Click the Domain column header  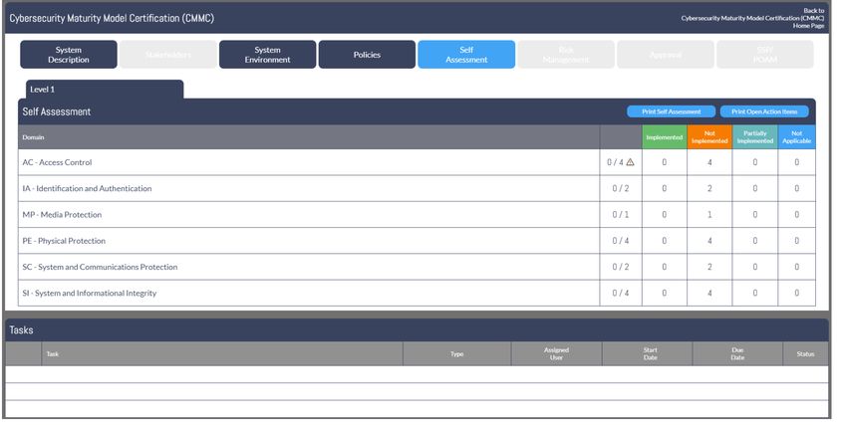point(309,137)
